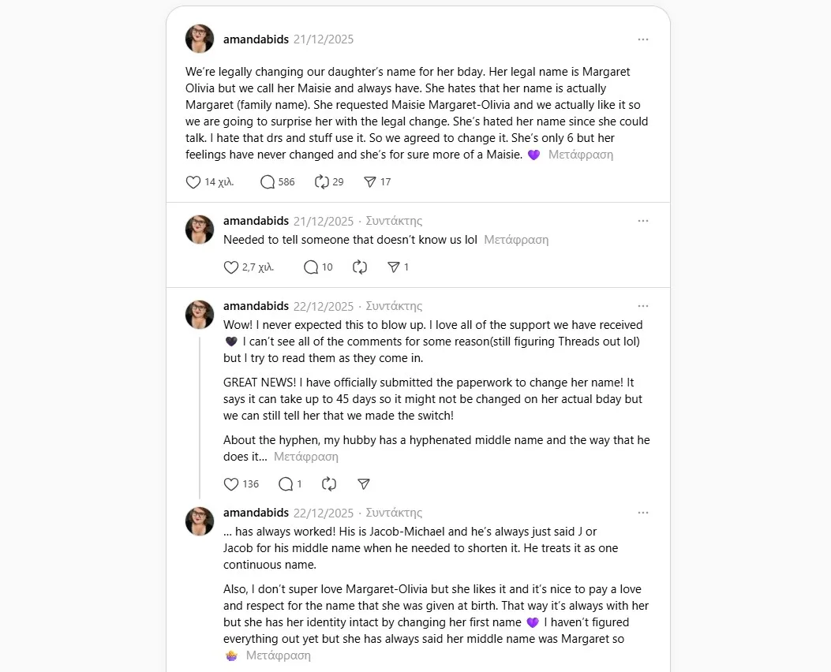Viewport: 831px width, 672px height.
Task: Open comments on the post with 136 likes
Action: [286, 484]
